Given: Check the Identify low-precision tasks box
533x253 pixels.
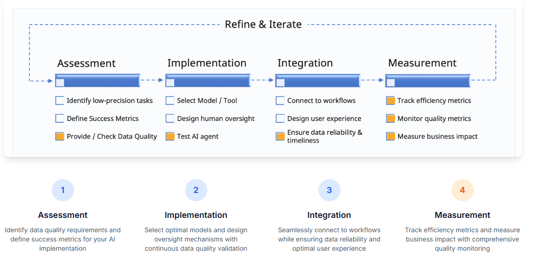Looking at the screenshot, I should click(60, 101).
